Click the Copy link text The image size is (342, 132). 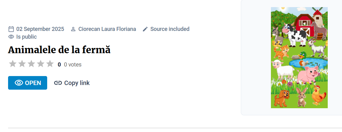pos(77,83)
